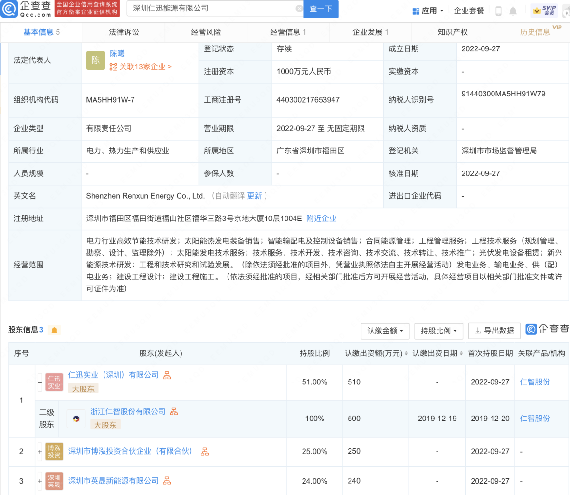The height and width of the screenshot is (495, 570).
Task: Open 深圳市英晟新能源有限公司 link
Action: pyautogui.click(x=114, y=481)
